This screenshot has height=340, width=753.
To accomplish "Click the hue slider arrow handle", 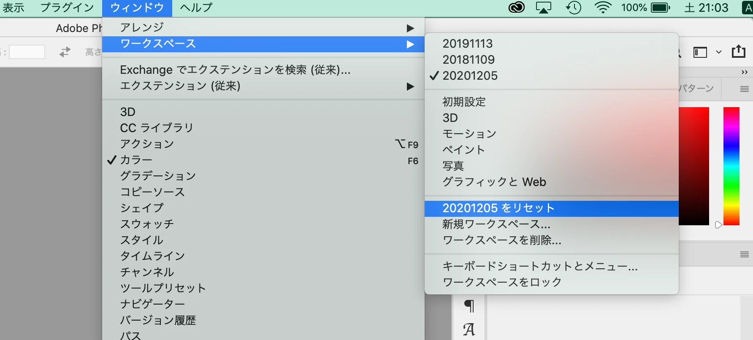I will (718, 225).
